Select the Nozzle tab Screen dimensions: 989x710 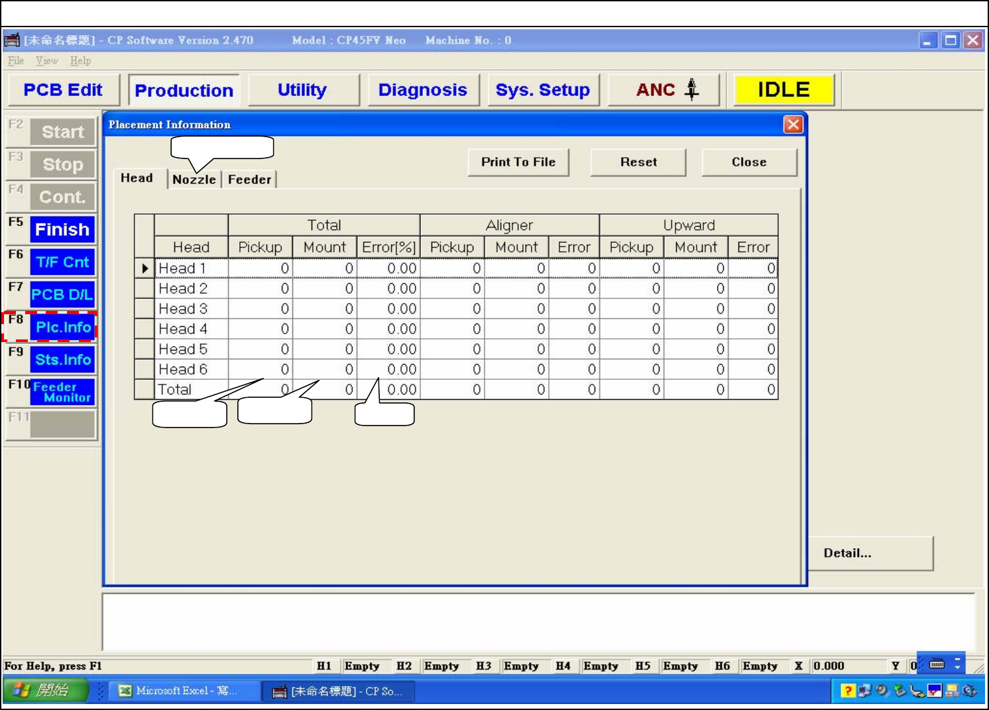point(194,180)
